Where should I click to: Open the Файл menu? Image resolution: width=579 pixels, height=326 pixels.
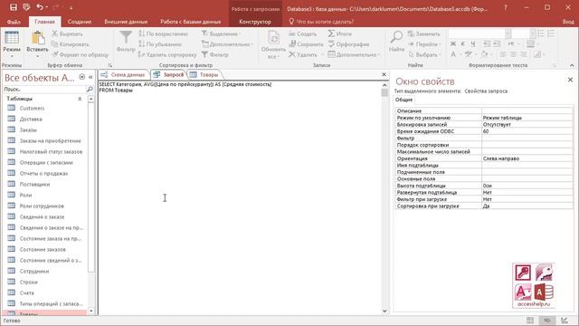(x=14, y=22)
